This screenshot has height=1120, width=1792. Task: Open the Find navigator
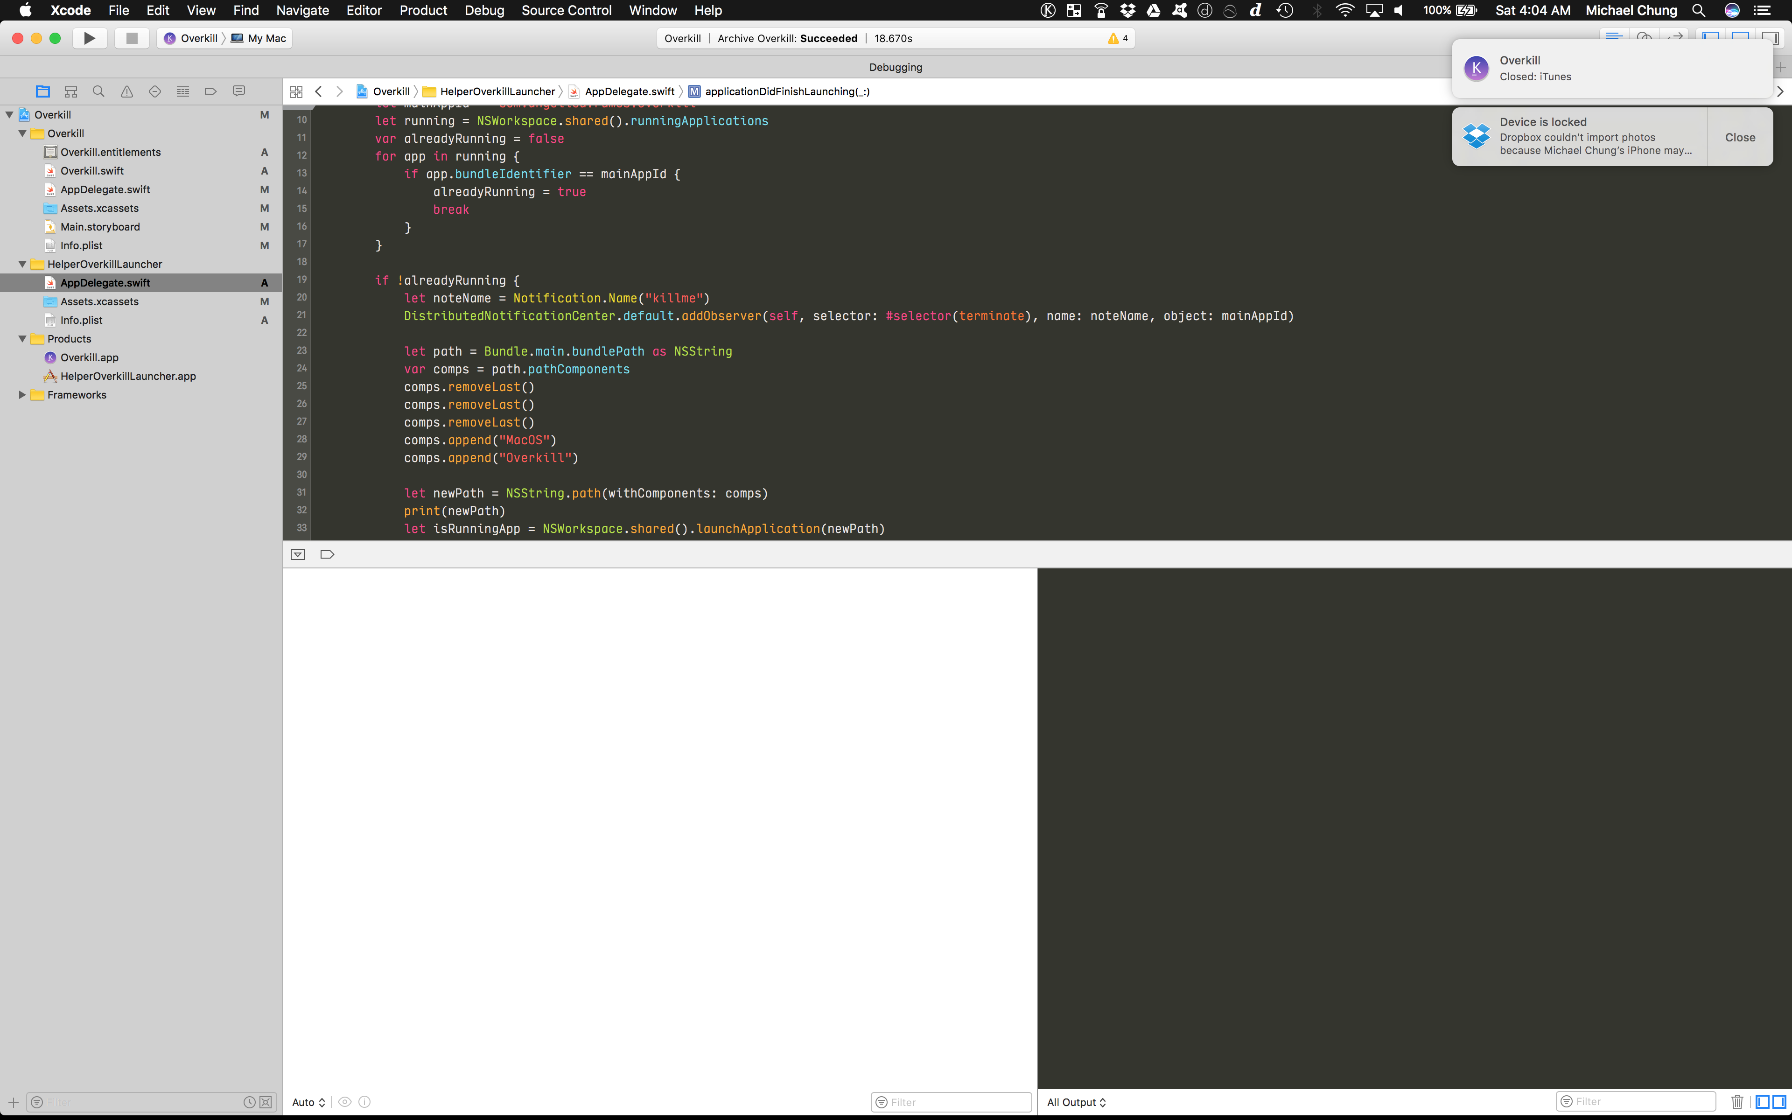coord(98,91)
